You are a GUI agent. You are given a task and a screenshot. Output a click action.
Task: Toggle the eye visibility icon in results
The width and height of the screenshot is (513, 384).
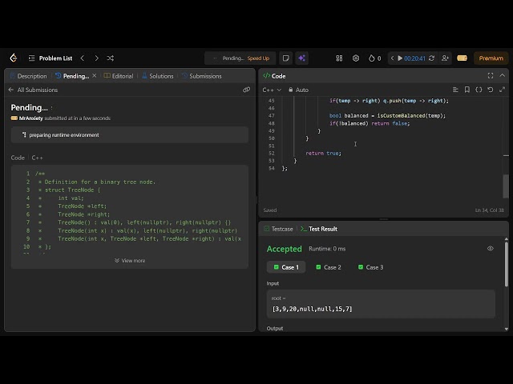point(490,249)
